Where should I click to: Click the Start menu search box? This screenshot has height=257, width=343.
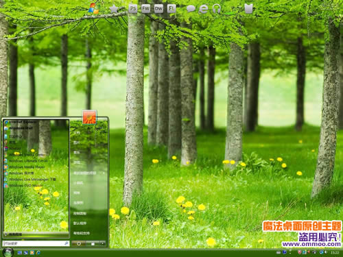(36, 243)
